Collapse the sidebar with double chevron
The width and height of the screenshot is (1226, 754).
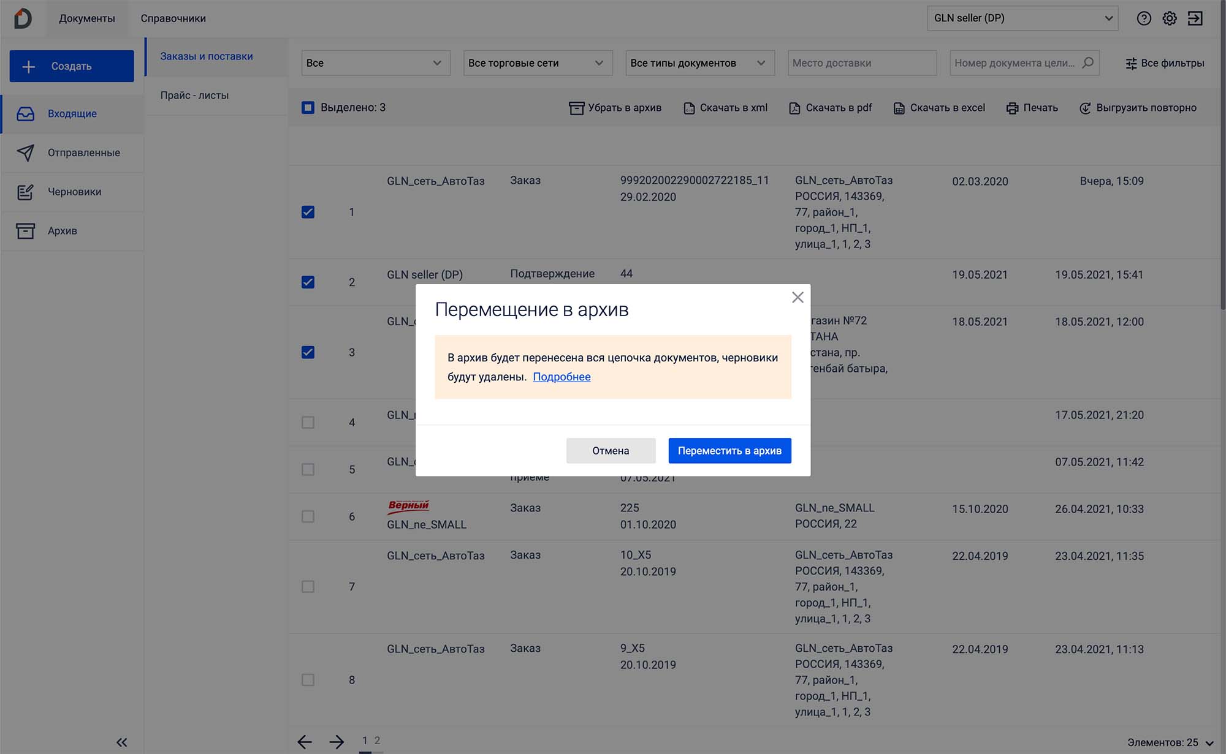(x=122, y=742)
